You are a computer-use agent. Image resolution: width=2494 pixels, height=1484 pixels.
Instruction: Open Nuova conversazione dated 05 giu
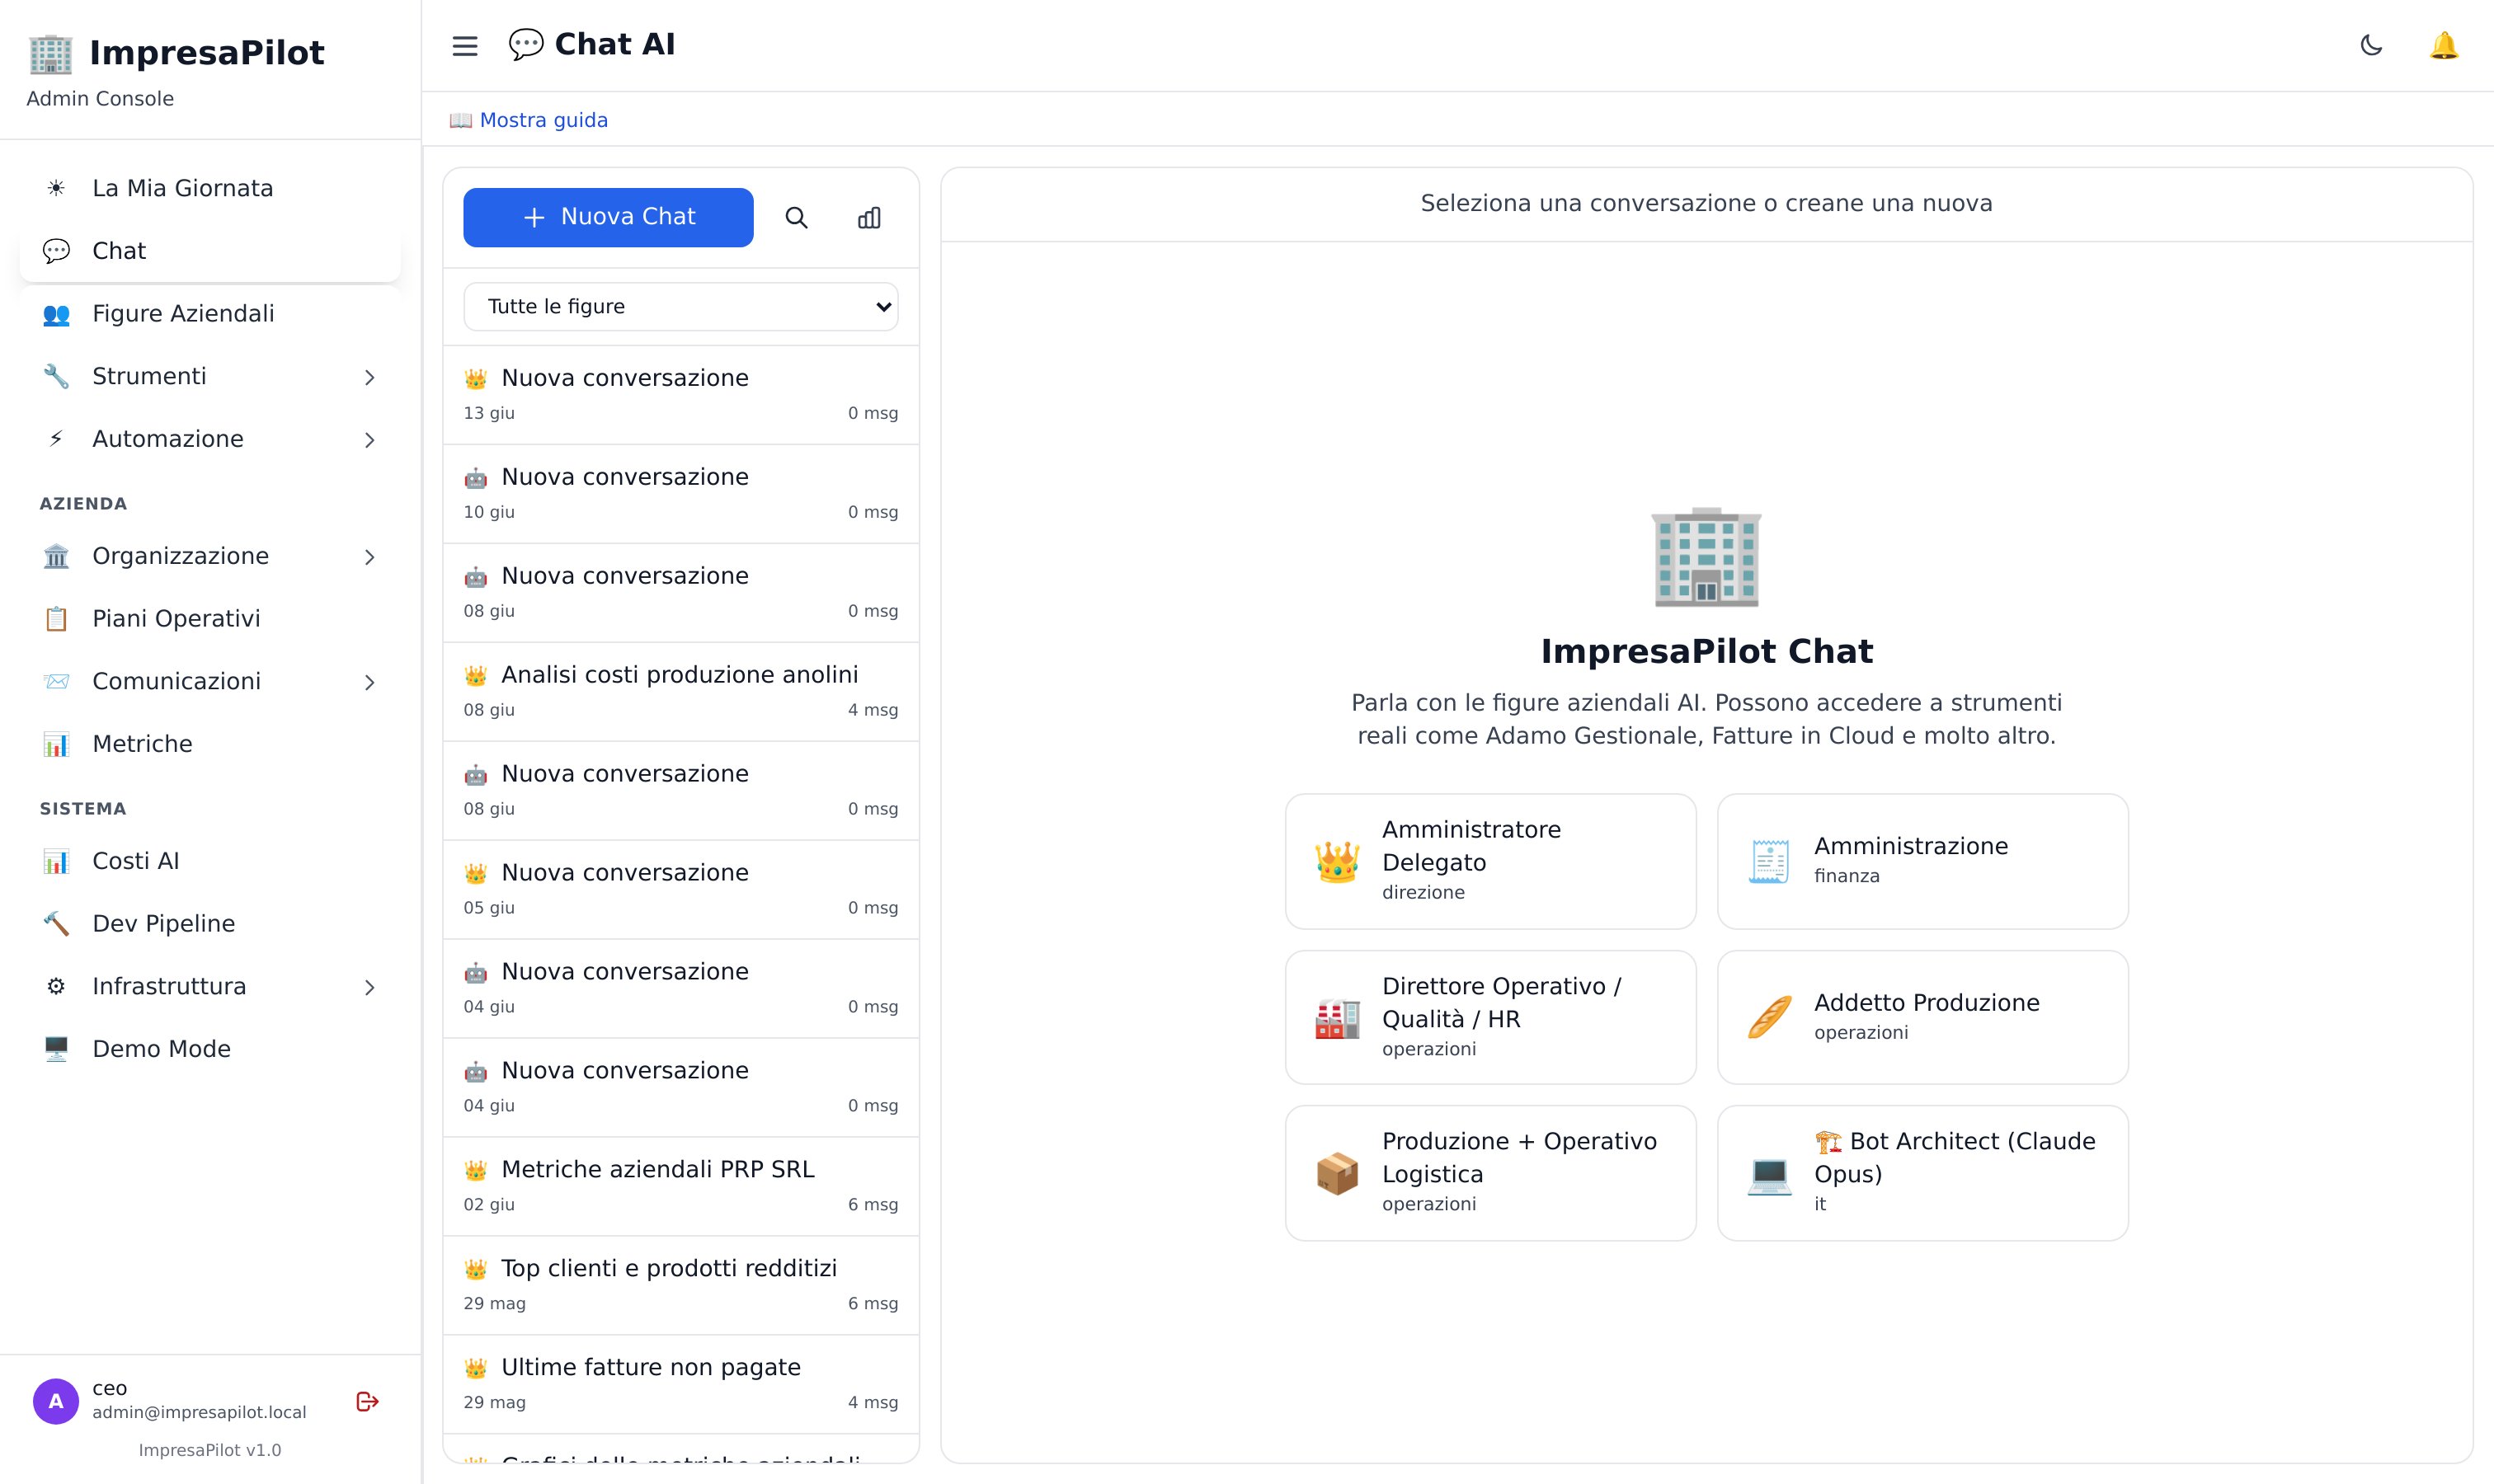[680, 889]
